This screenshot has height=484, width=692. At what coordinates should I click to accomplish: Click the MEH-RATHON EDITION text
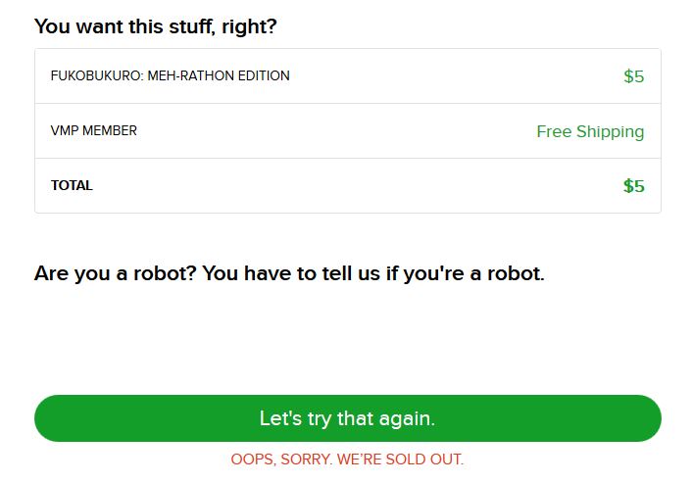(x=219, y=75)
